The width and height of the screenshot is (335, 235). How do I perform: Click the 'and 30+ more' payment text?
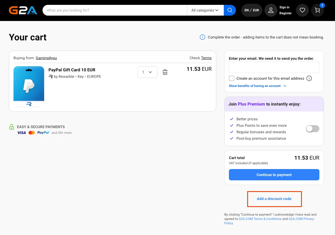(62, 133)
